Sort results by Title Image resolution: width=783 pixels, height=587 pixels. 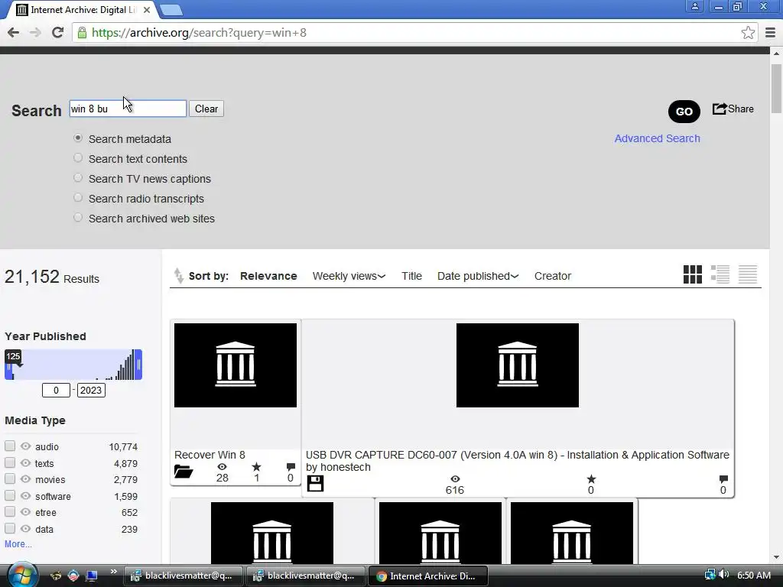click(411, 276)
